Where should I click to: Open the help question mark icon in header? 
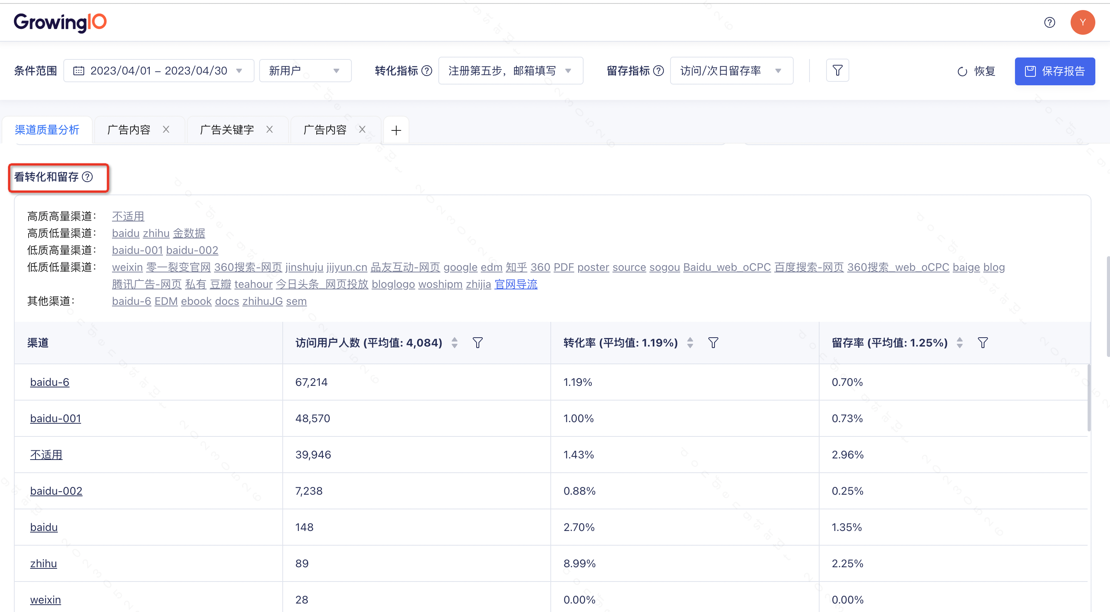tap(1050, 22)
